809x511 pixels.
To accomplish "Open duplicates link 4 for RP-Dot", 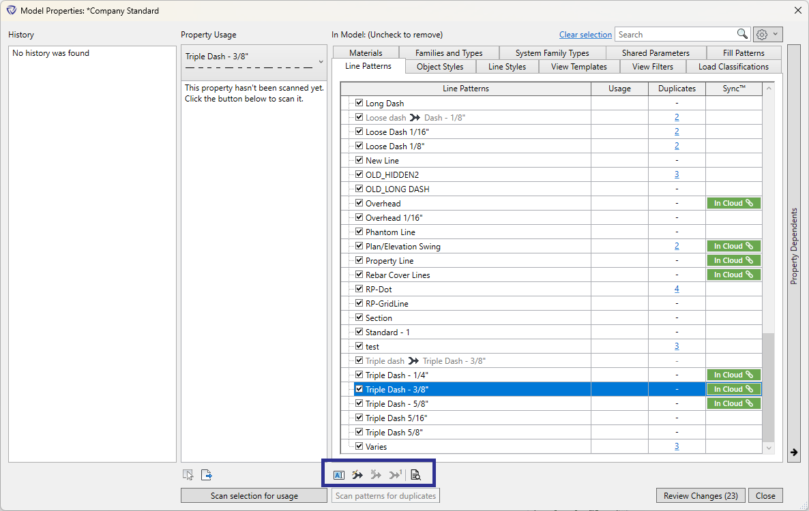I will [677, 289].
